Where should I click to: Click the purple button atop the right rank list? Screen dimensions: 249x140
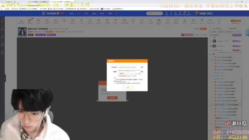(x=237, y=35)
